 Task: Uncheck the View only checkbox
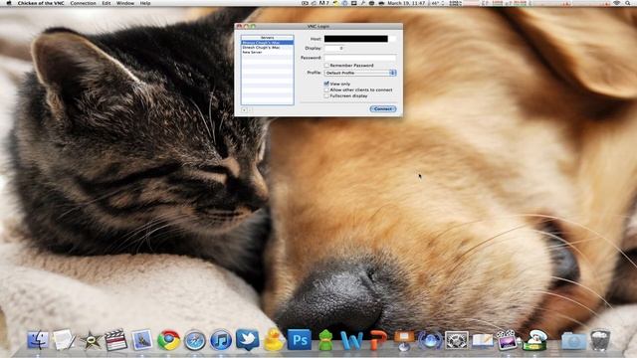pyautogui.click(x=326, y=84)
